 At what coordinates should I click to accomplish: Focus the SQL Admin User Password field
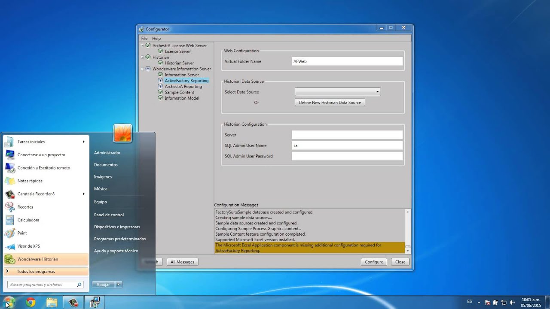(347, 156)
